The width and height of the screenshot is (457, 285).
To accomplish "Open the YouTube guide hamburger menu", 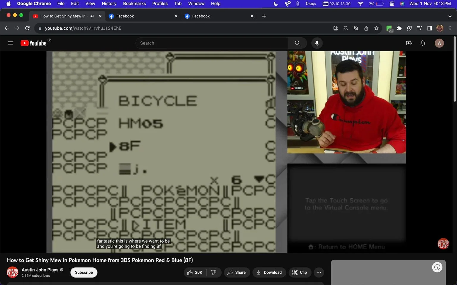I will click(10, 43).
